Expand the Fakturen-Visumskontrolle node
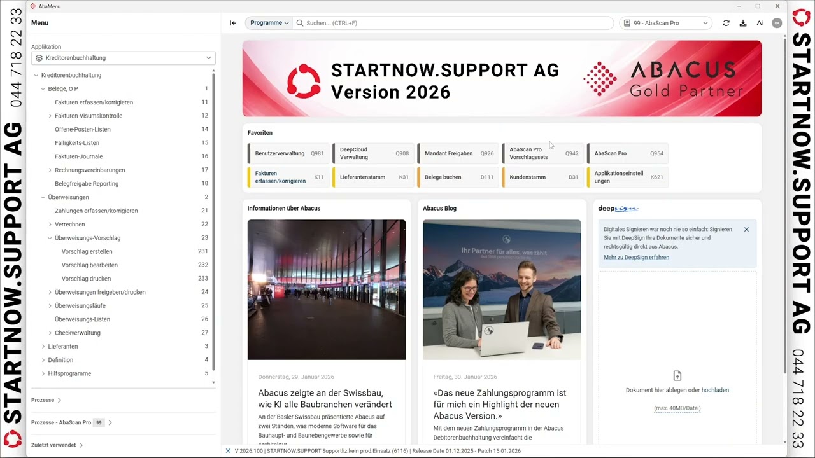 (50, 116)
